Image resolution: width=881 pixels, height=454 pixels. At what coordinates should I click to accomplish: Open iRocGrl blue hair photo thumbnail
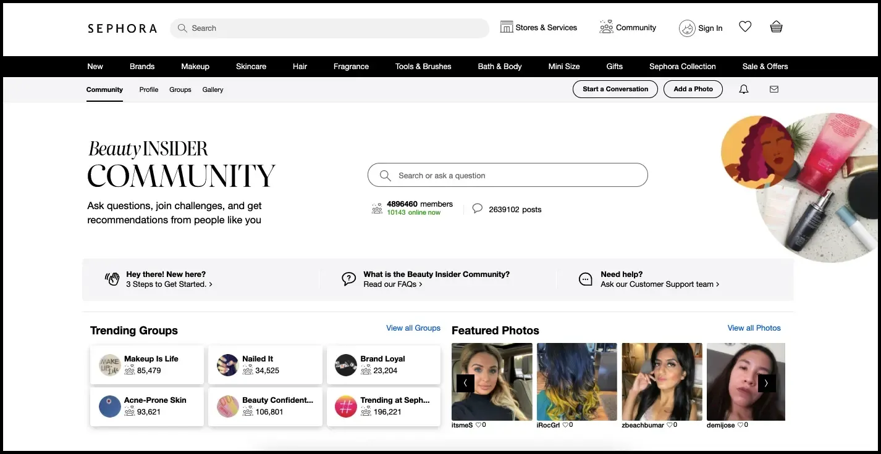(577, 382)
